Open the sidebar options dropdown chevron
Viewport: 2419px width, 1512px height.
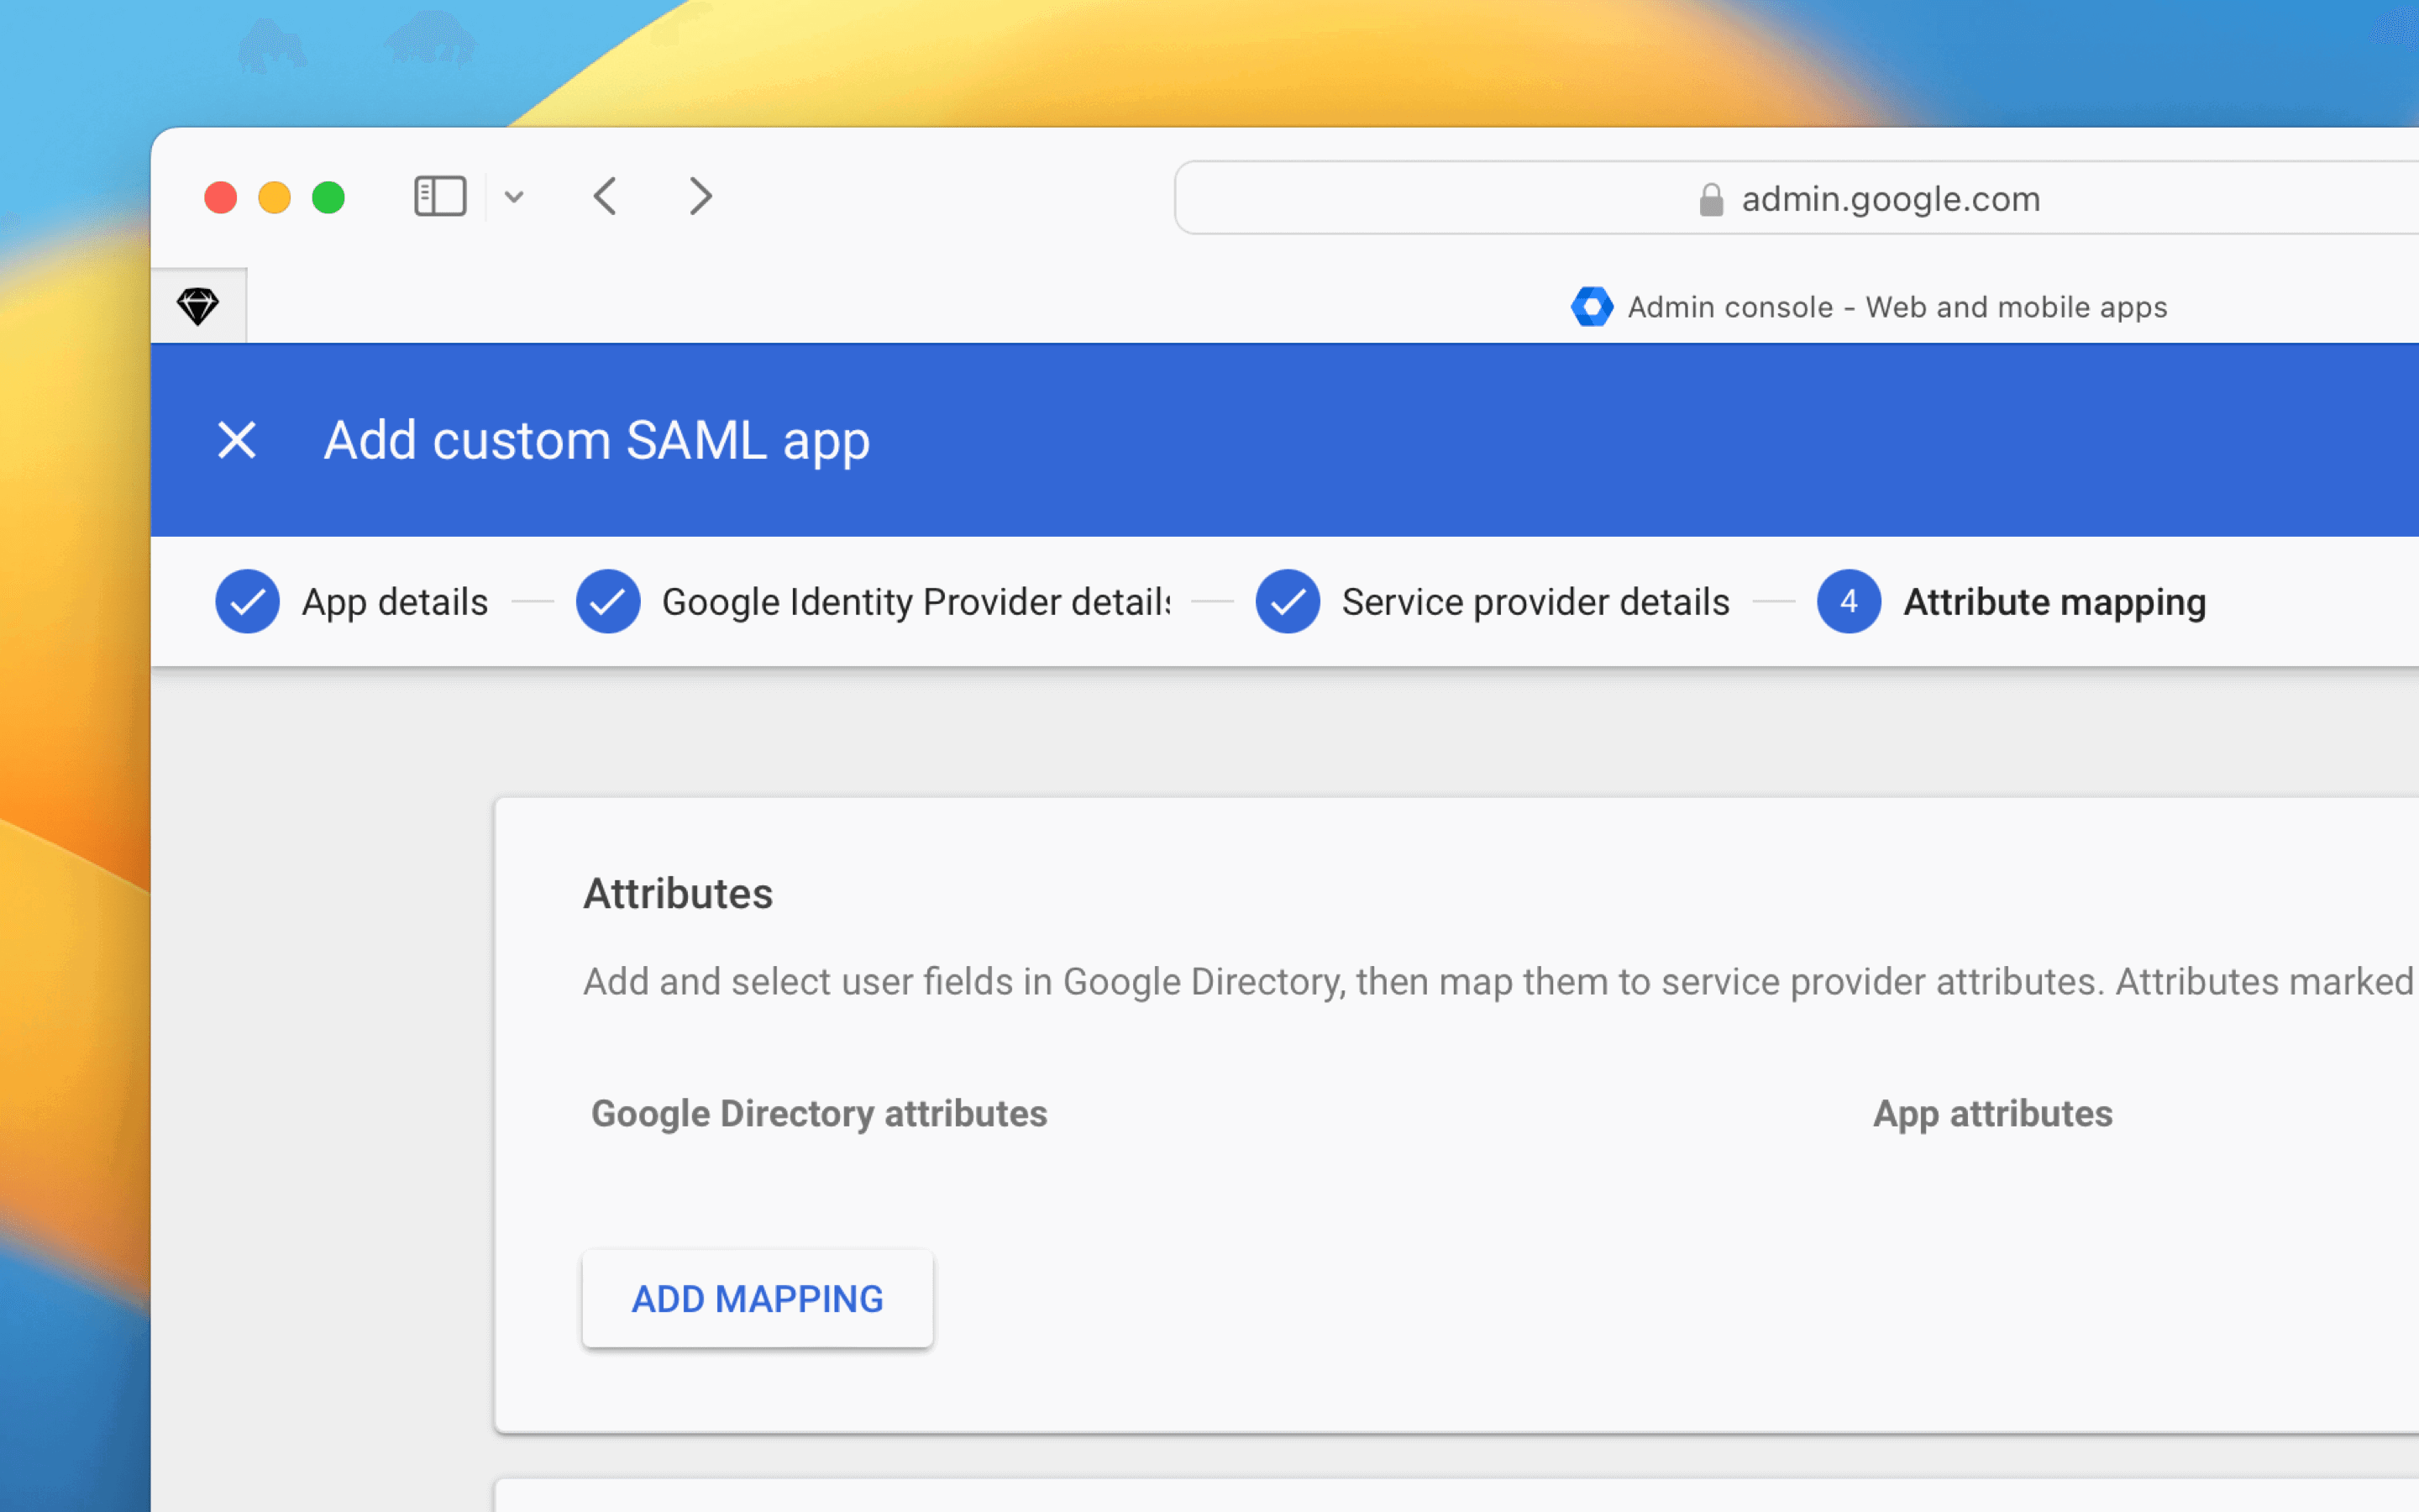[x=514, y=197]
